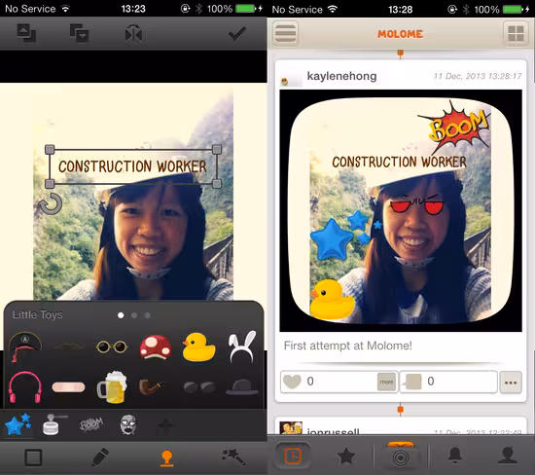Open the hamburger menu in Molome
The height and width of the screenshot is (475, 535).
click(x=286, y=33)
